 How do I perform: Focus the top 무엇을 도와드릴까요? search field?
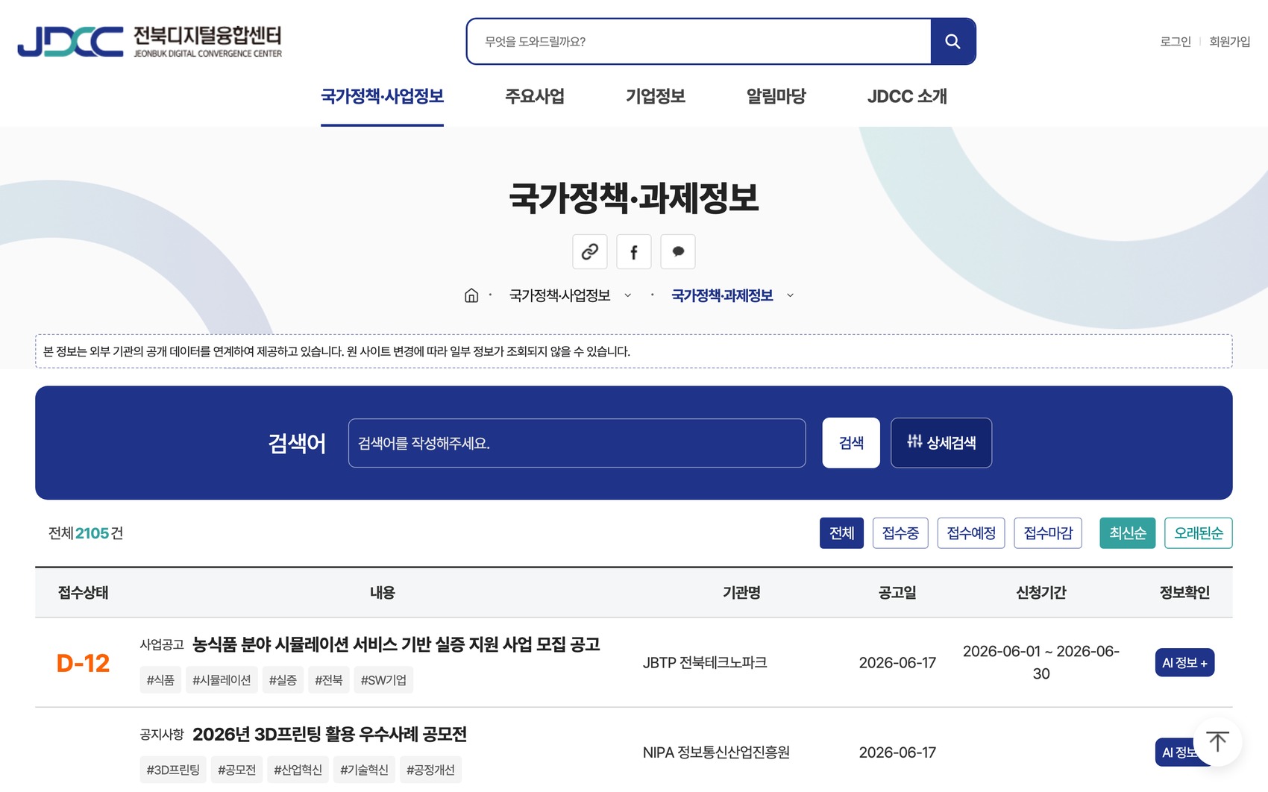coord(699,42)
